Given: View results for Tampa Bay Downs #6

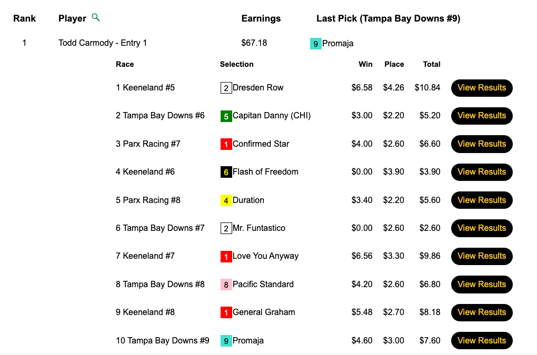Looking at the screenshot, I should (x=481, y=116).
